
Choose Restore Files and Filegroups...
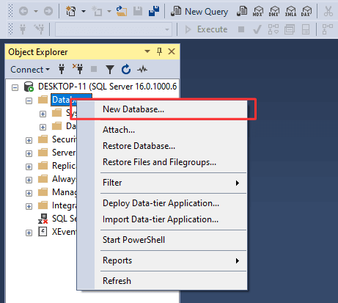point(161,162)
